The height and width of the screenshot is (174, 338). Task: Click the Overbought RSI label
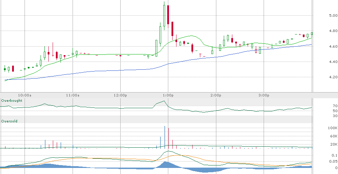tap(12, 101)
